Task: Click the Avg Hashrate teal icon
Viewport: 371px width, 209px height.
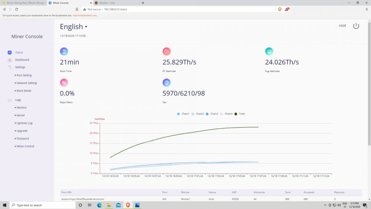Action: 269,51
